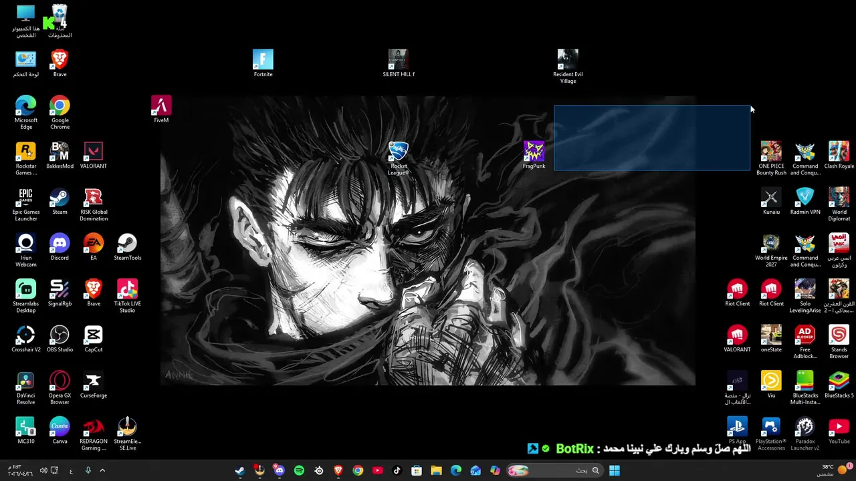This screenshot has height=481, width=856.
Task: Open the volume speaker control in tray
Action: coord(43,470)
